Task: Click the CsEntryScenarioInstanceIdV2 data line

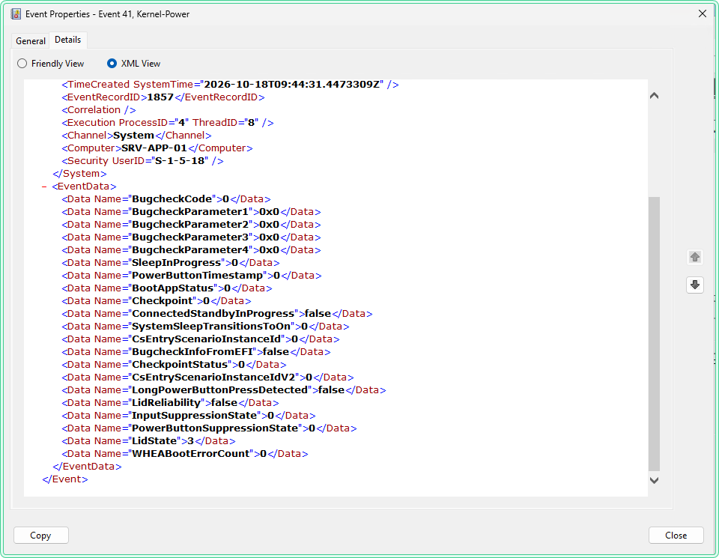Action: (x=207, y=377)
